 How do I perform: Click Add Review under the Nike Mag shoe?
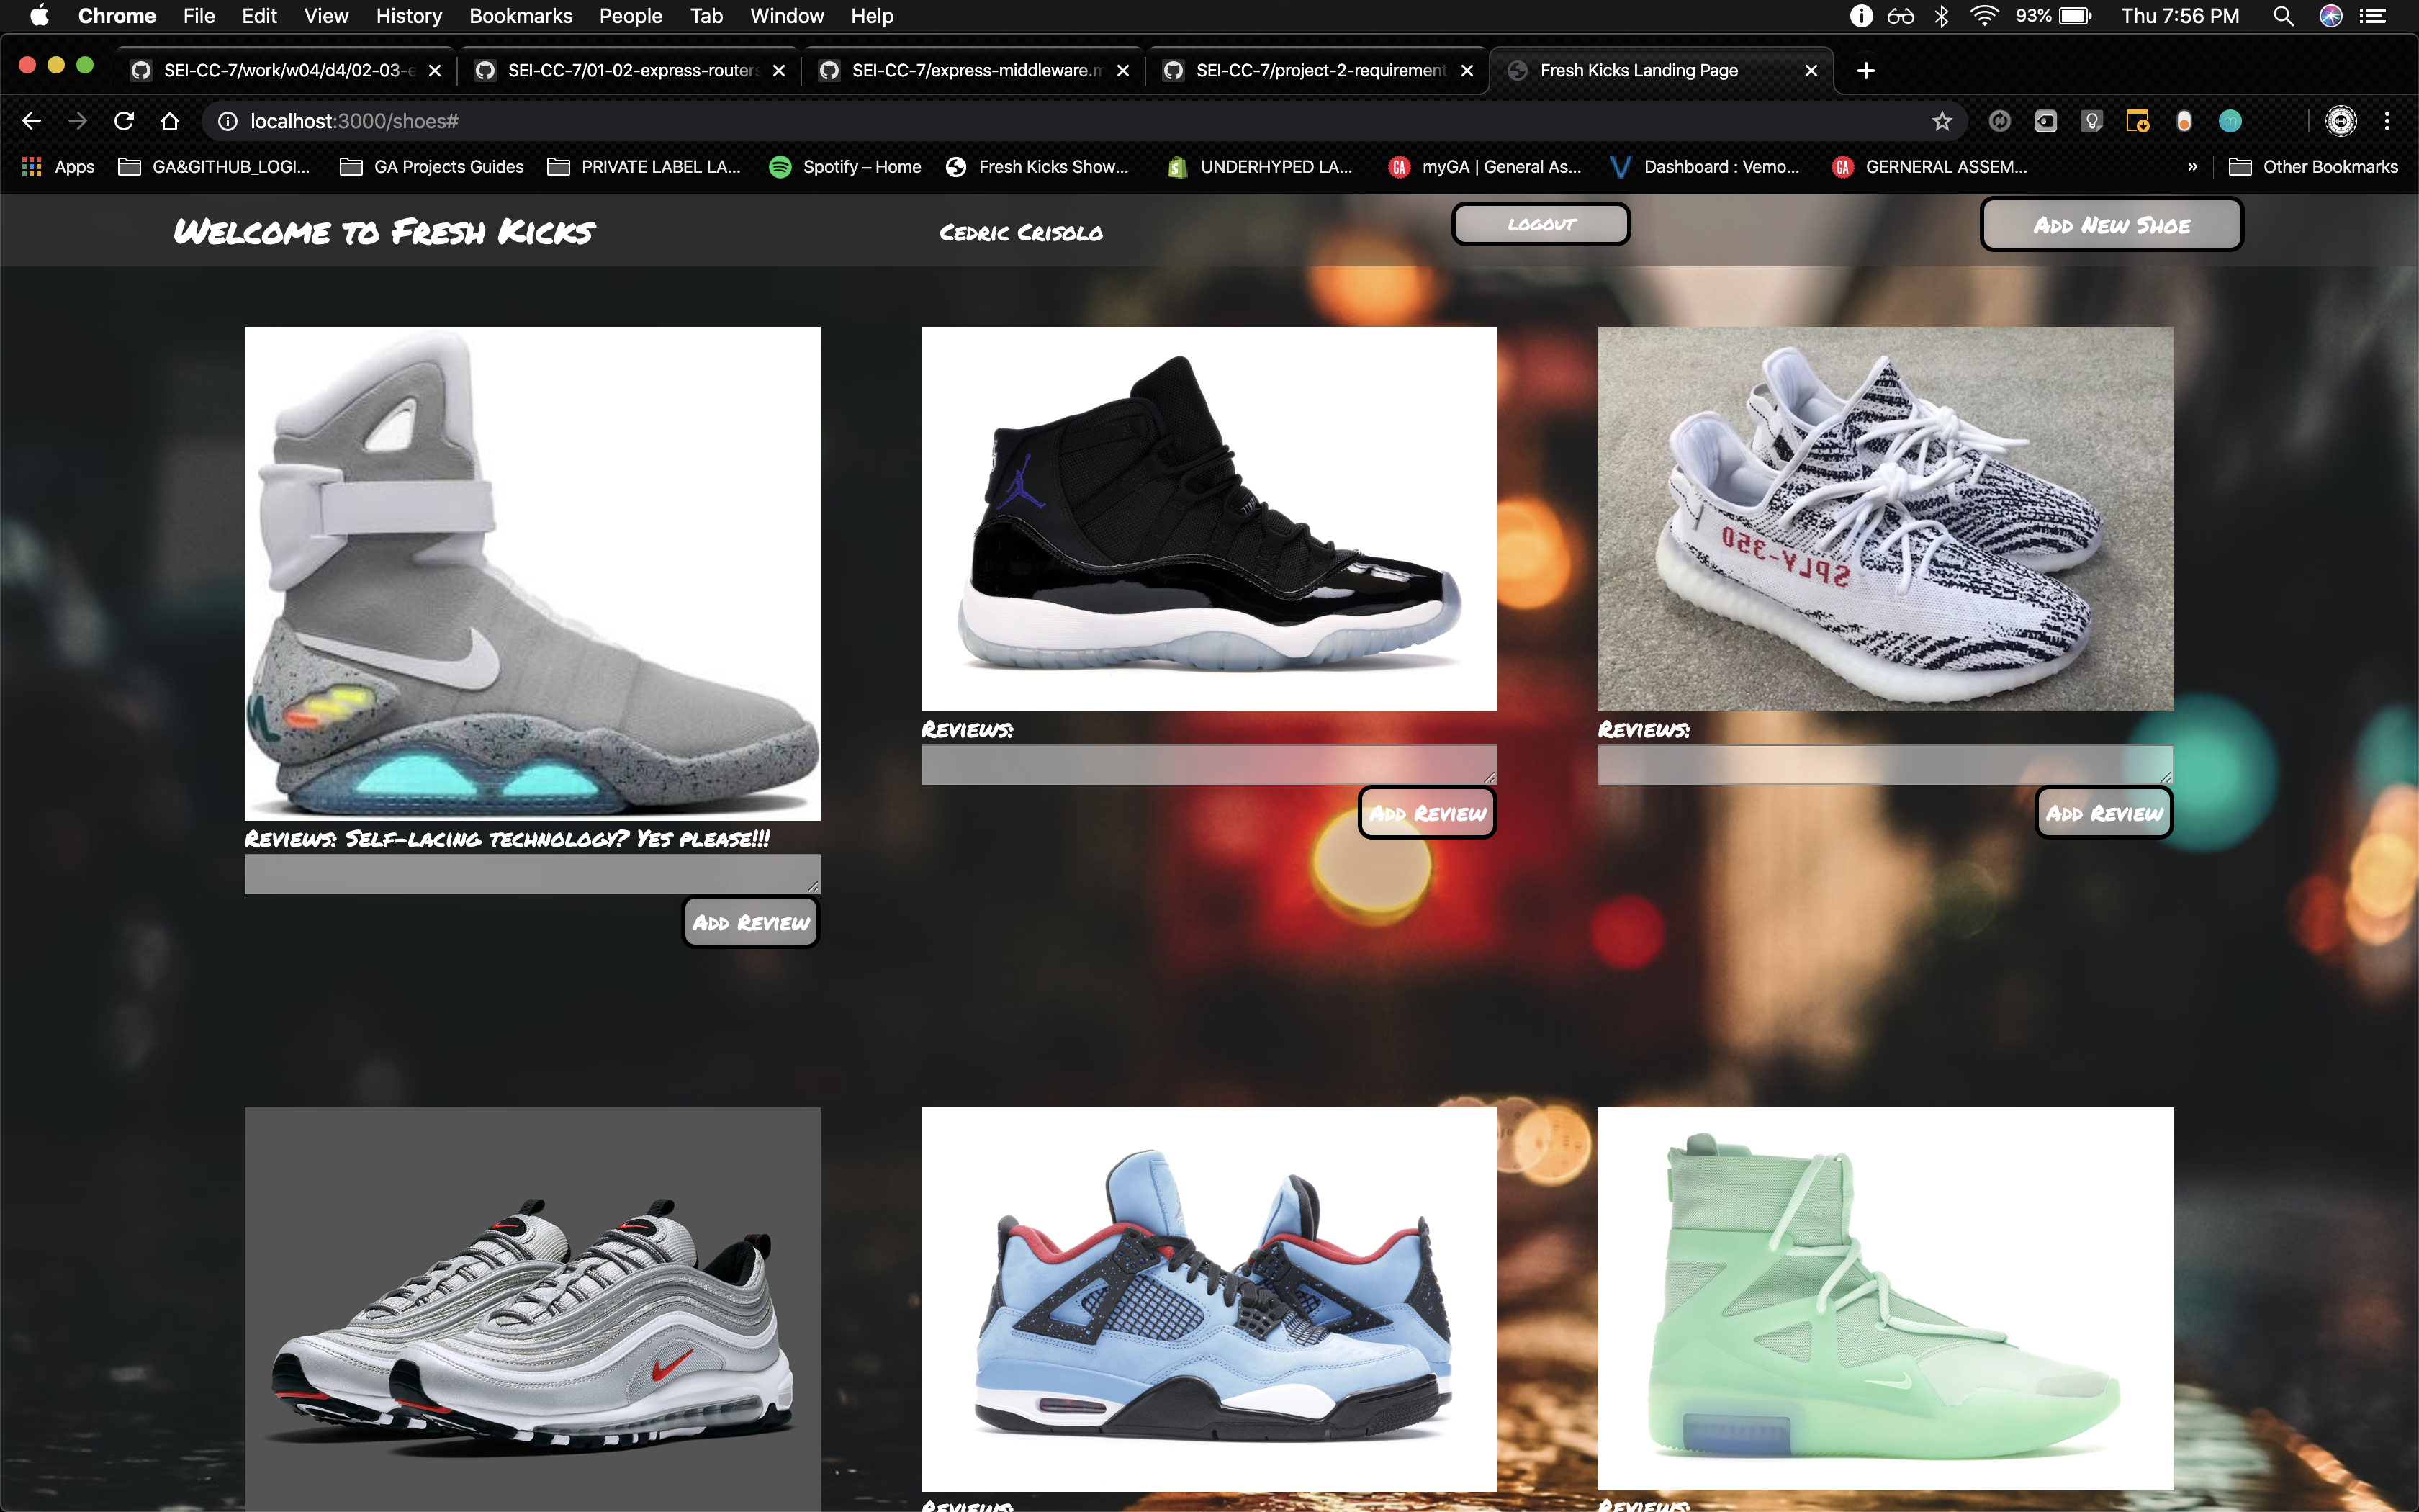tap(751, 922)
